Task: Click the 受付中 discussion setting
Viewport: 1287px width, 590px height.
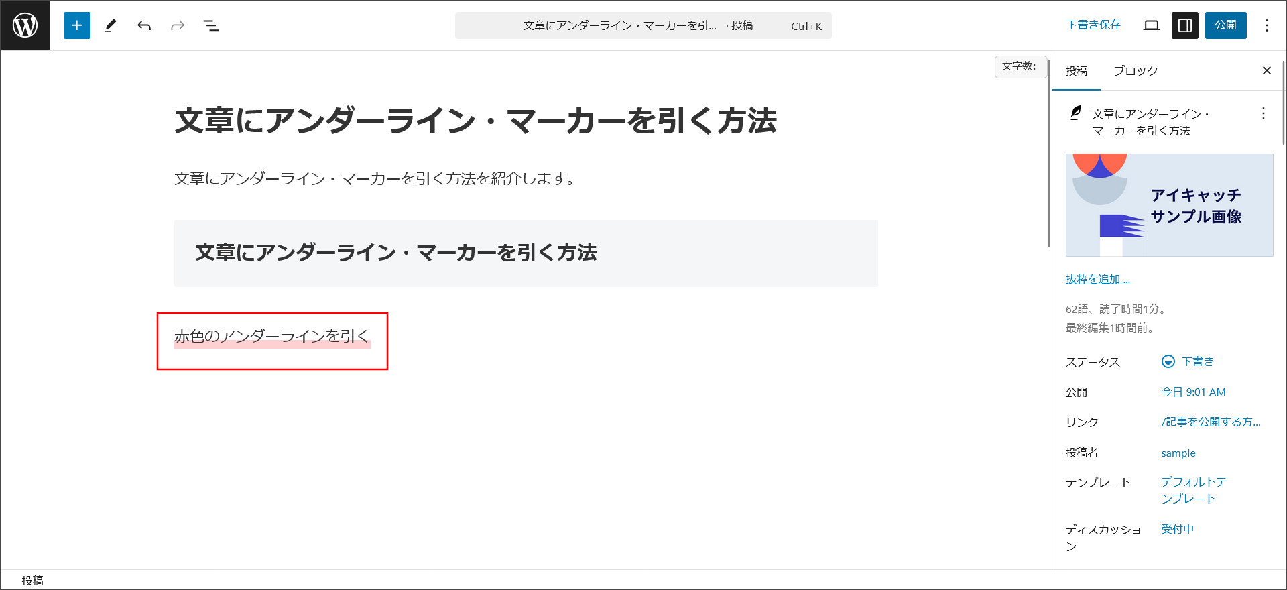Action: click(1178, 529)
